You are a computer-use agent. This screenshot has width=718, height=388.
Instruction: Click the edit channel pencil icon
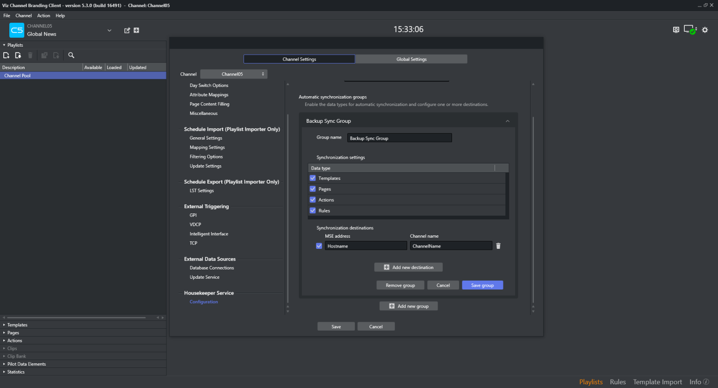(x=127, y=30)
